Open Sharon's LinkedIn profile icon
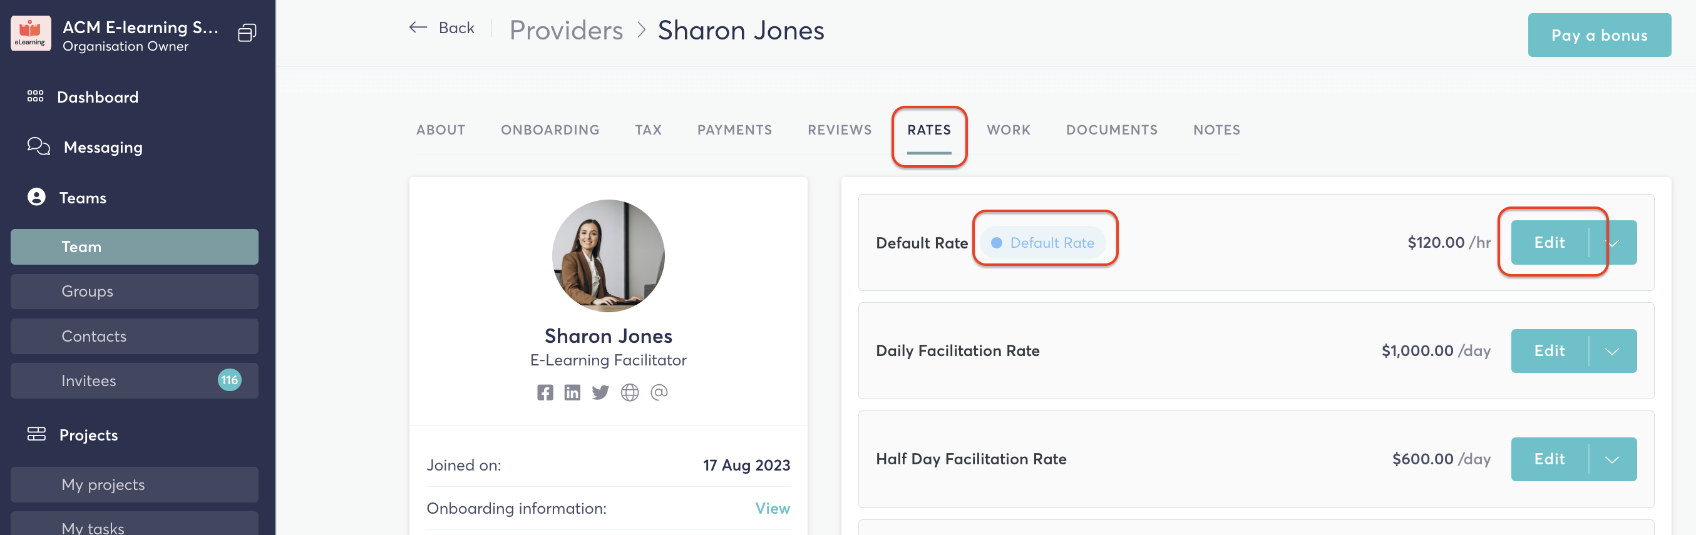 [x=572, y=393]
